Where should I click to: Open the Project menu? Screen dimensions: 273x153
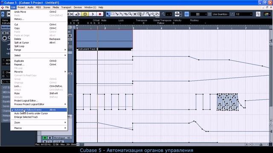click(x=21, y=8)
